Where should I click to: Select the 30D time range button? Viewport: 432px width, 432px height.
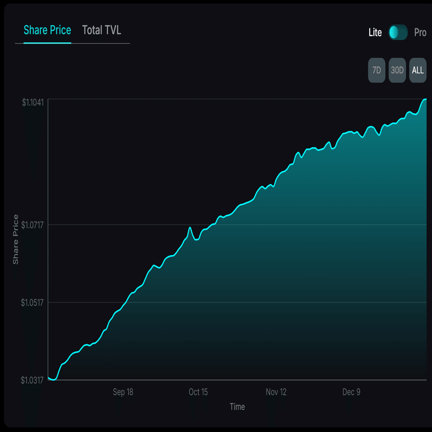[397, 70]
